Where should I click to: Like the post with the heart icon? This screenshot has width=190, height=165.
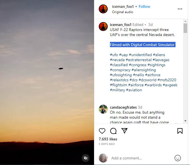(x=102, y=131)
